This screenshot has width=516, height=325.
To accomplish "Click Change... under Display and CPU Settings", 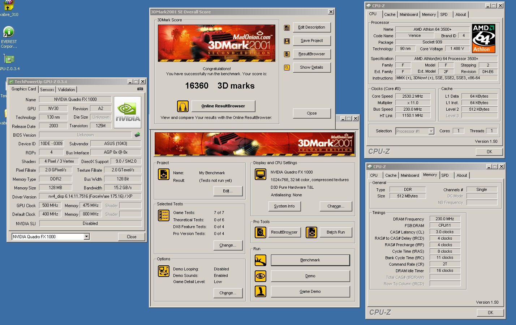I will tap(336, 206).
